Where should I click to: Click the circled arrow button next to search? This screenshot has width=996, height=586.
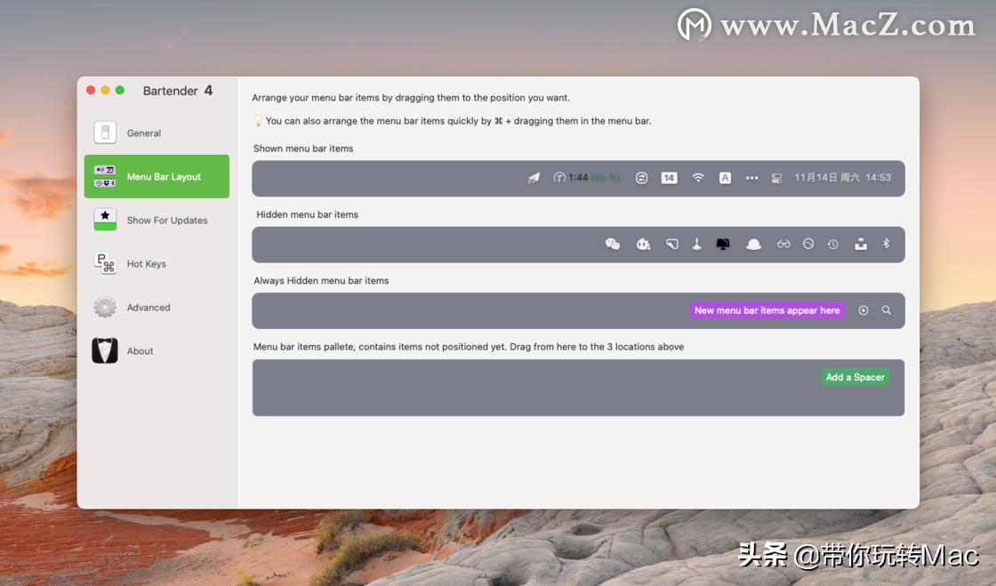tap(863, 310)
